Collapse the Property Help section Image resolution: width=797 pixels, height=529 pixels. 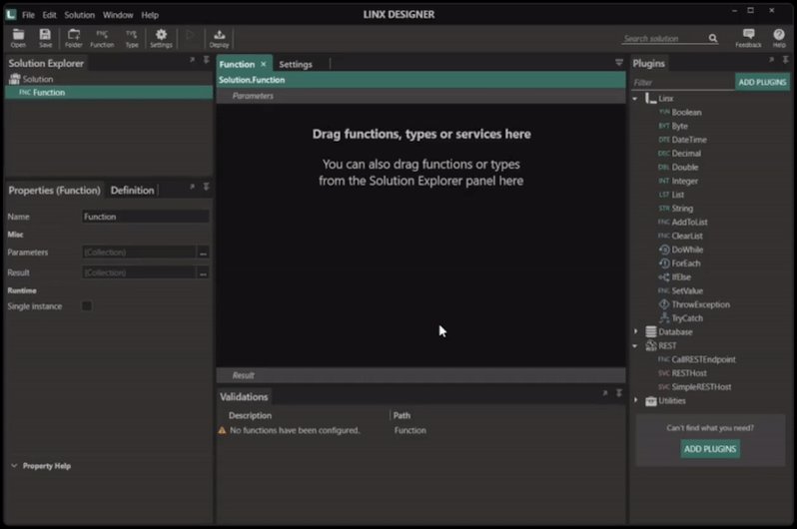pyautogui.click(x=14, y=465)
